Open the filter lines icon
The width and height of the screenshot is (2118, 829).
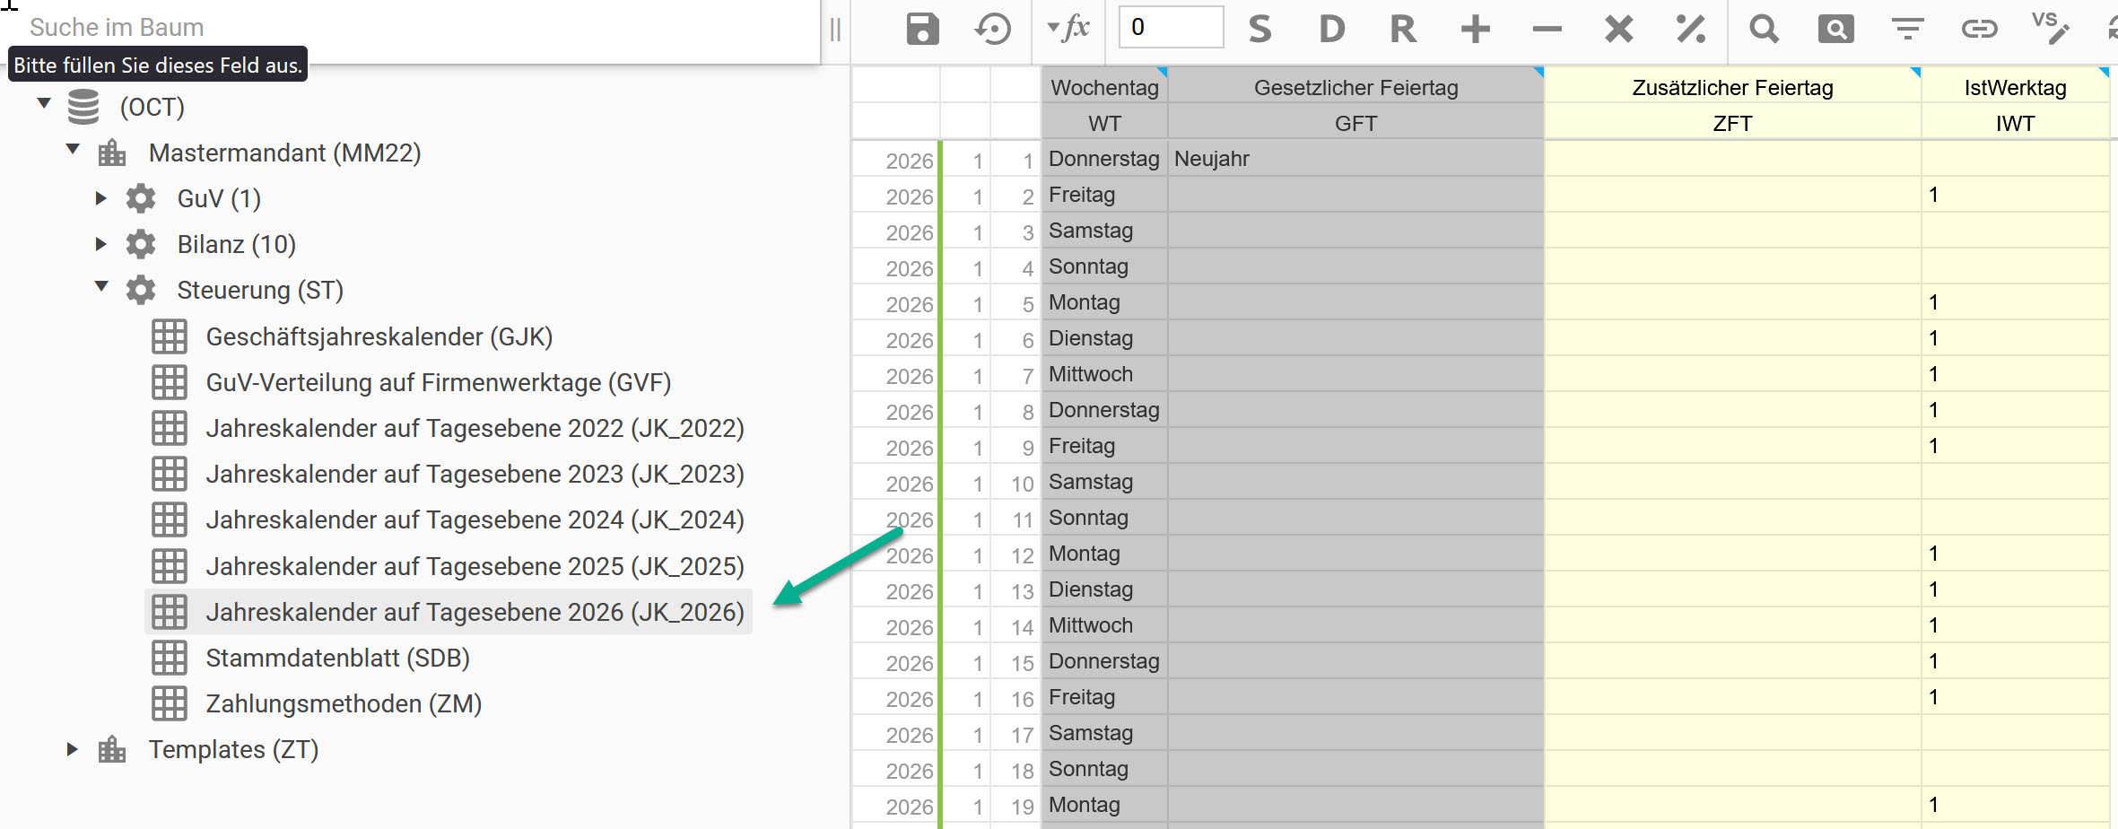click(1907, 29)
